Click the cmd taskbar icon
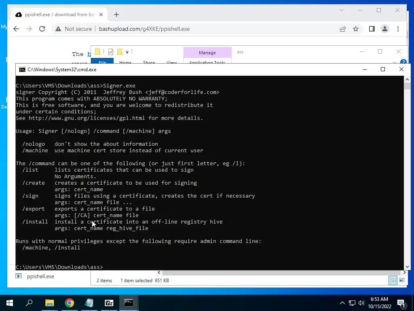 point(129,303)
